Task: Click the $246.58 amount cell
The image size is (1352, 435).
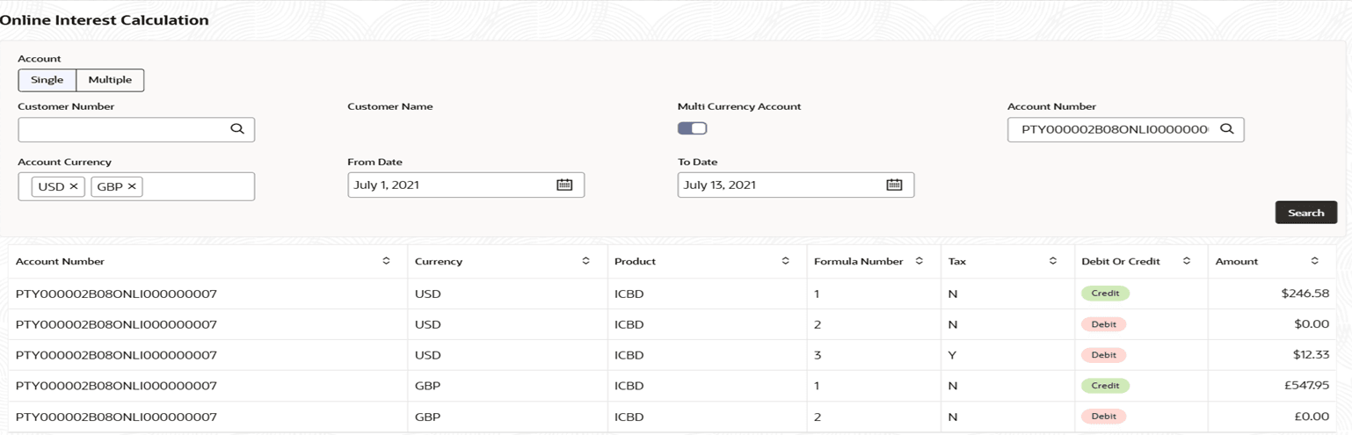Action: click(x=1305, y=294)
